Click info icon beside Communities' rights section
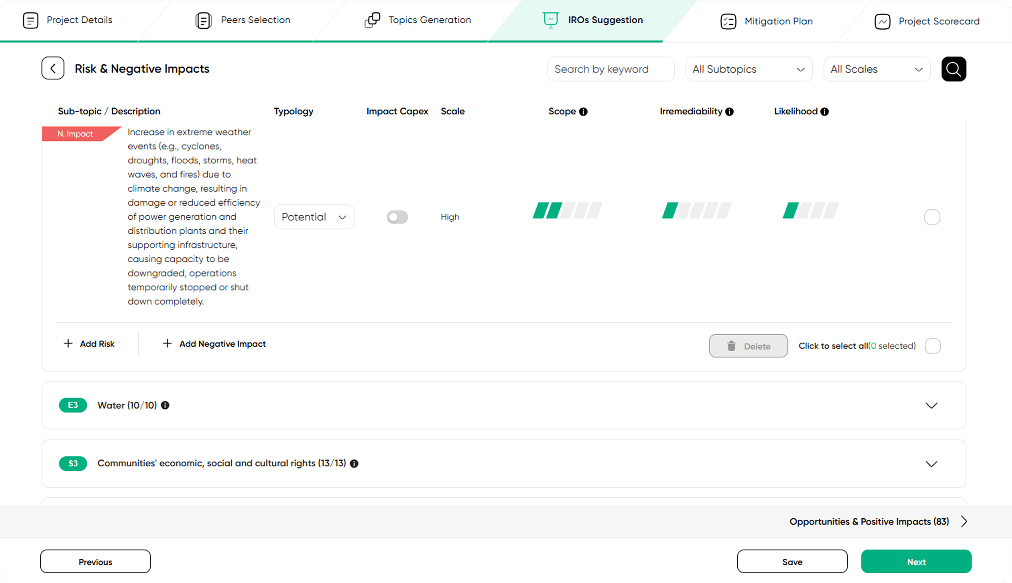1012x583 pixels. pos(354,464)
